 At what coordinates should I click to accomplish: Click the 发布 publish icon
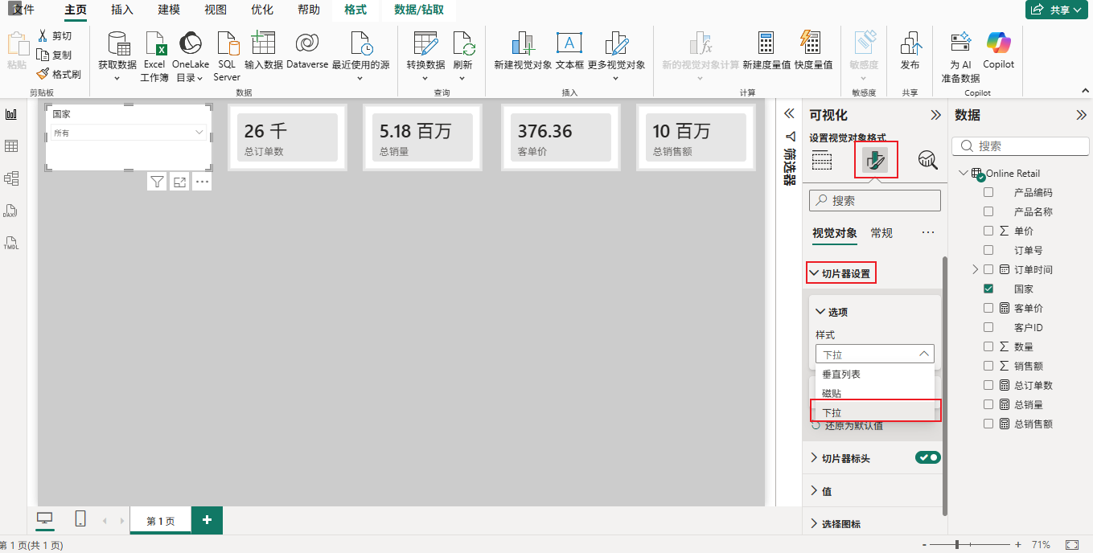click(x=910, y=43)
